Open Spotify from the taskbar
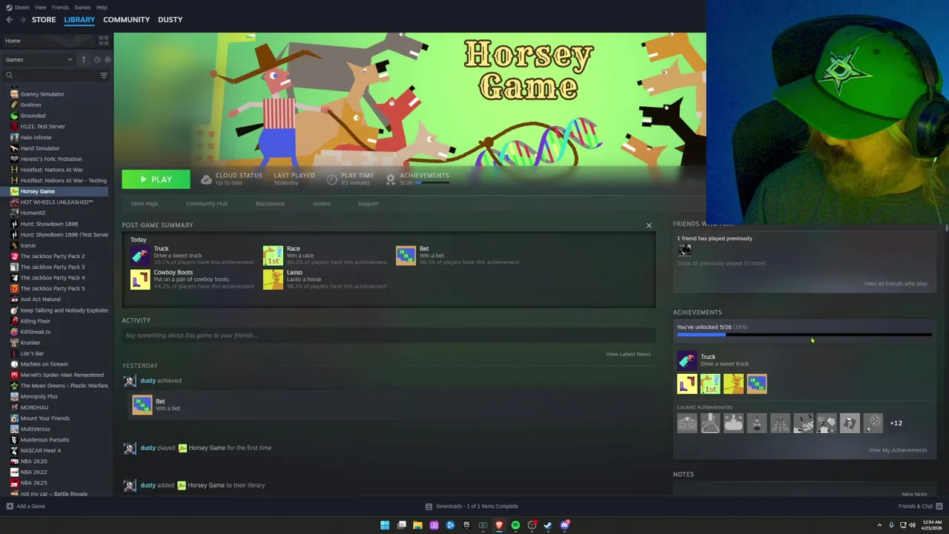This screenshot has height=534, width=949. point(515,525)
